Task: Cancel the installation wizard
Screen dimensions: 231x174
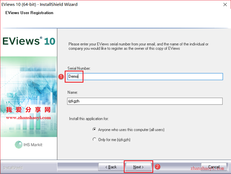Action: pyautogui.click(x=214, y=167)
